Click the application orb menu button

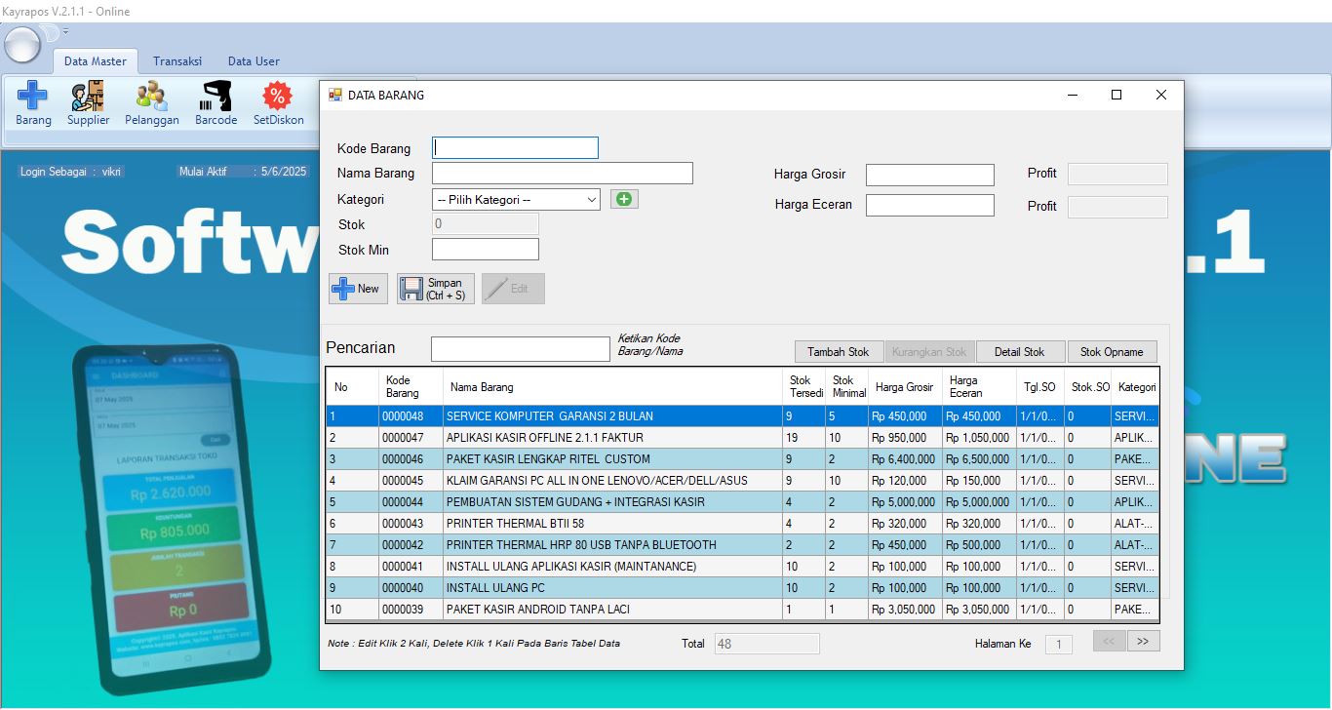(x=22, y=45)
